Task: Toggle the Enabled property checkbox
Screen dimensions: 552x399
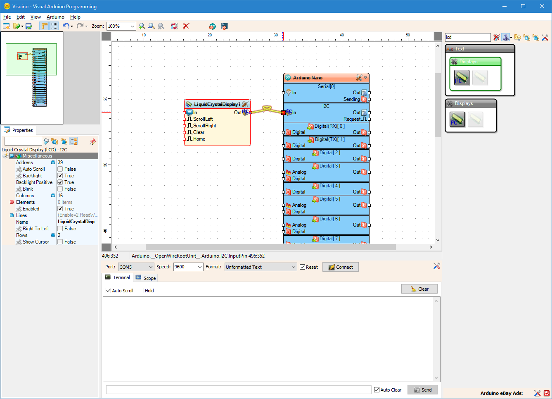Action: (60, 209)
